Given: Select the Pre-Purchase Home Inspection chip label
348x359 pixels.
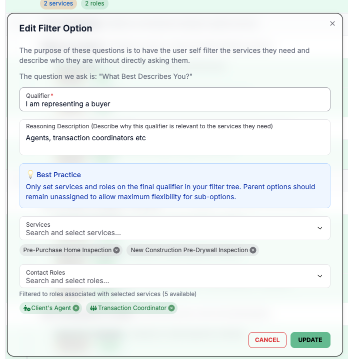Looking at the screenshot, I should click(67, 250).
